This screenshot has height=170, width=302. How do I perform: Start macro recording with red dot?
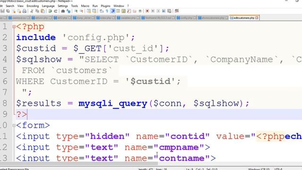click(x=147, y=11)
